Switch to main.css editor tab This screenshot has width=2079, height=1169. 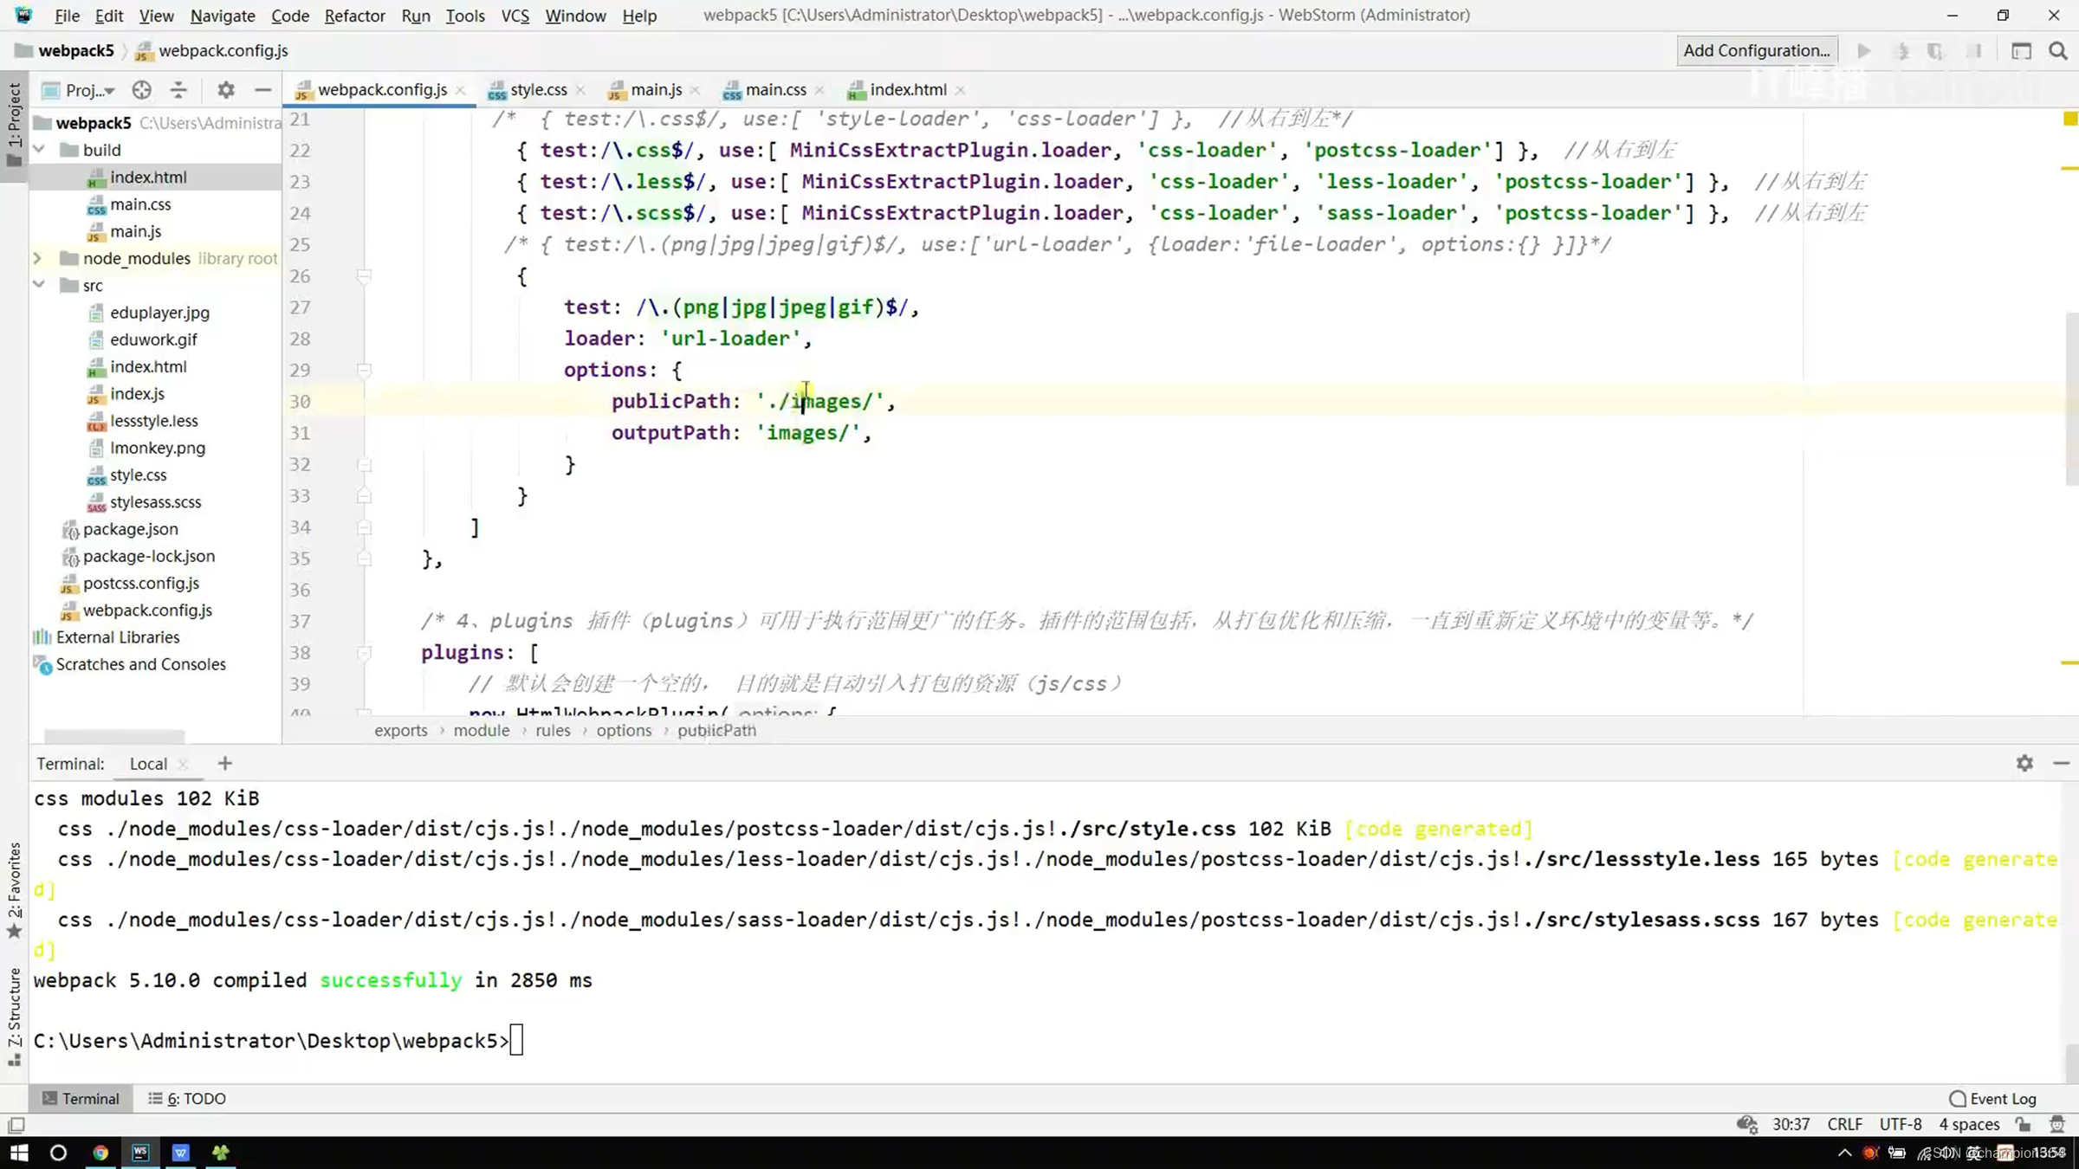(x=775, y=90)
